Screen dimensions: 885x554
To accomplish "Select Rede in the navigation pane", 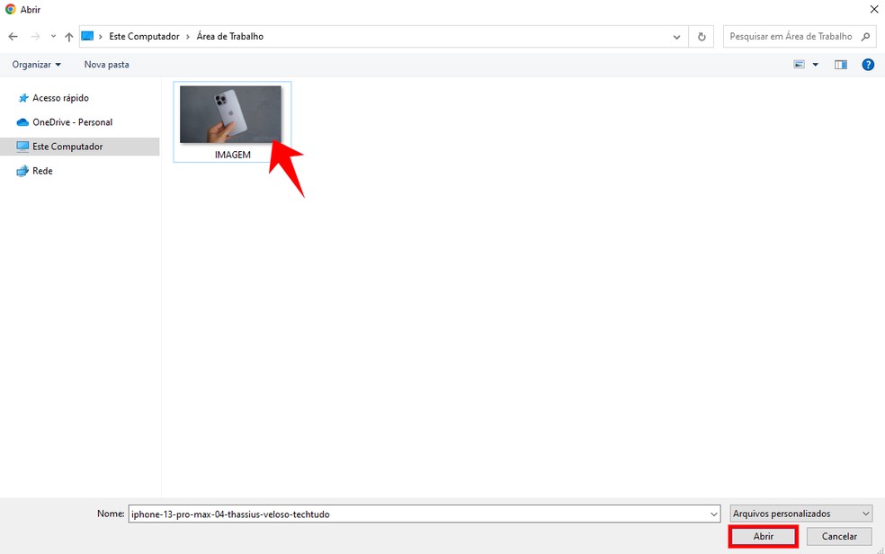I will [41, 171].
